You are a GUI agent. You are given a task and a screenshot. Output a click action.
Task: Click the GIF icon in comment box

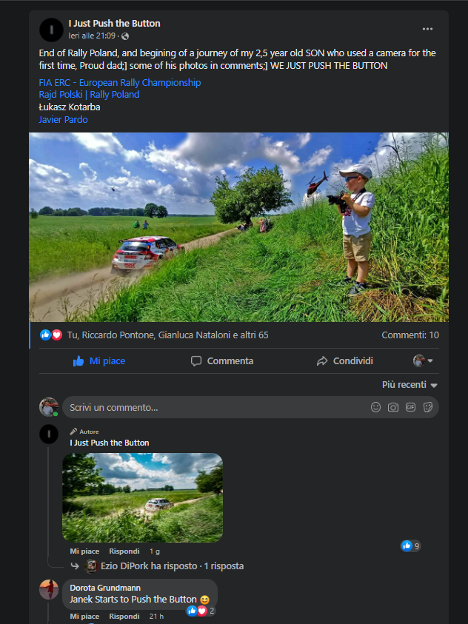(x=410, y=407)
